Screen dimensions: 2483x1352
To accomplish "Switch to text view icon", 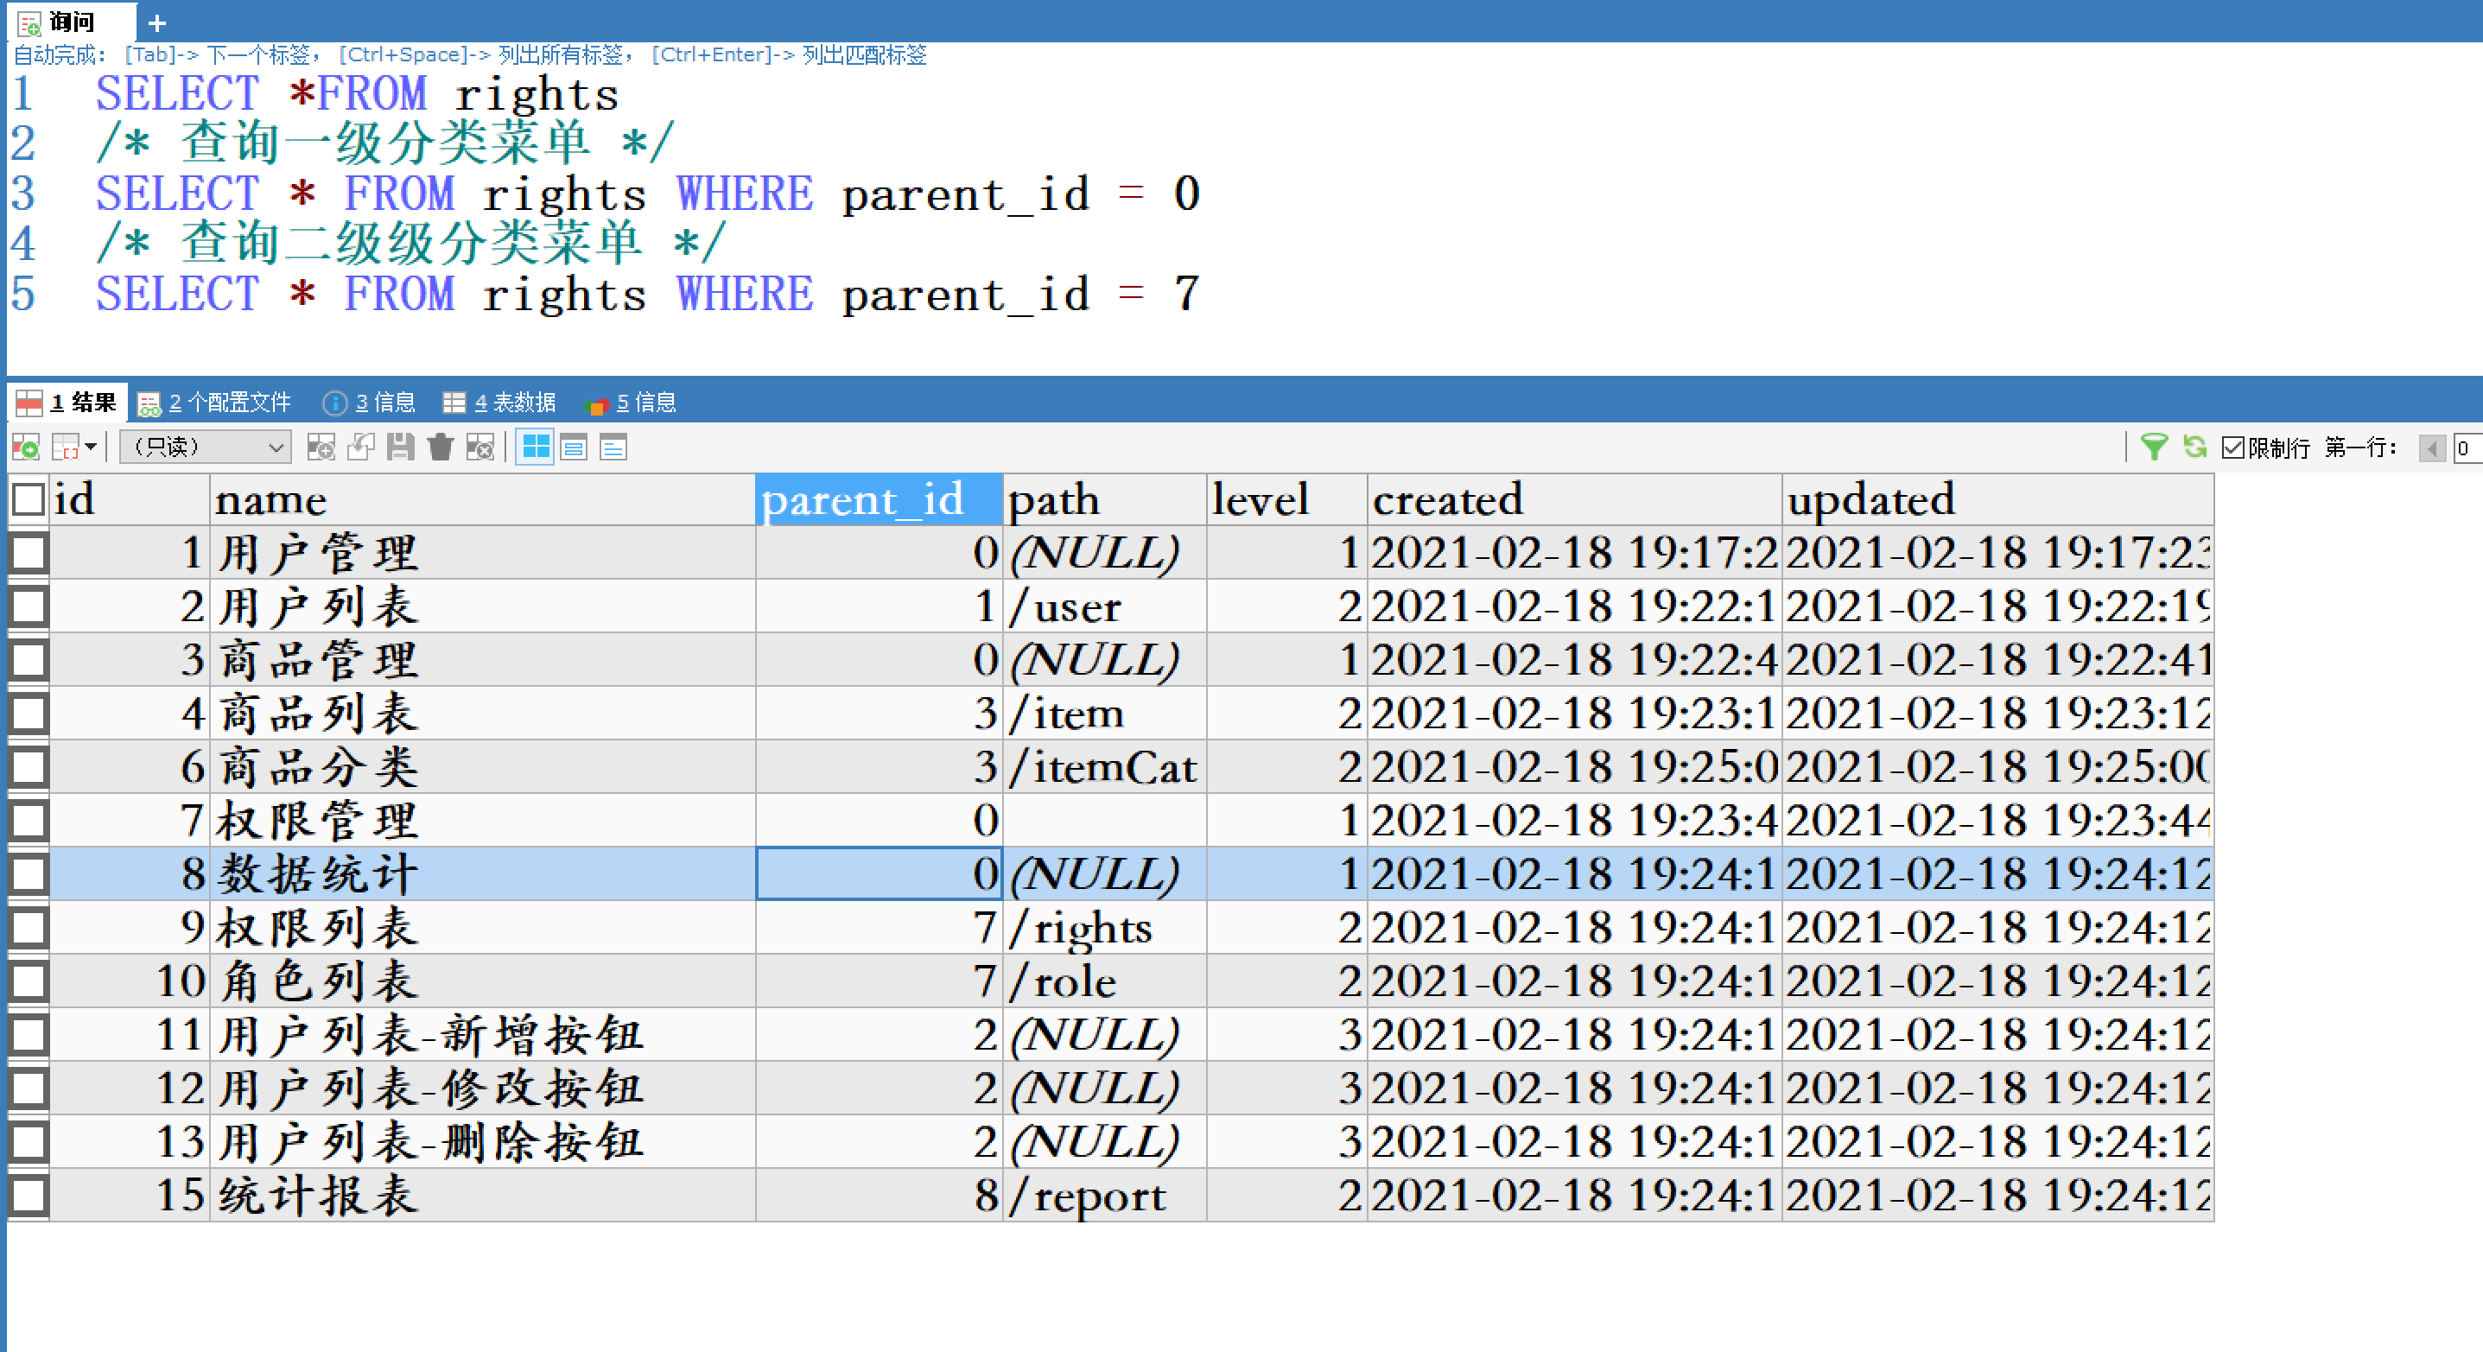I will click(x=613, y=447).
